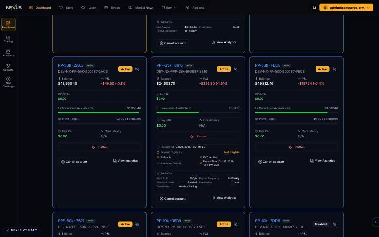Open PP-10k · 7DDB account title
The image size is (379, 237).
267,221
